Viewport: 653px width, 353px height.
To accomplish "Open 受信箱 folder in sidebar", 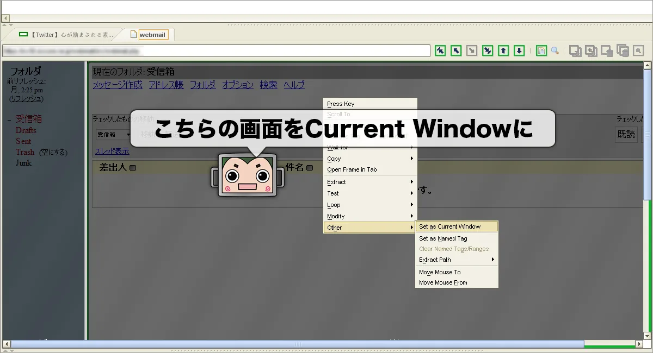I will 28,119.
